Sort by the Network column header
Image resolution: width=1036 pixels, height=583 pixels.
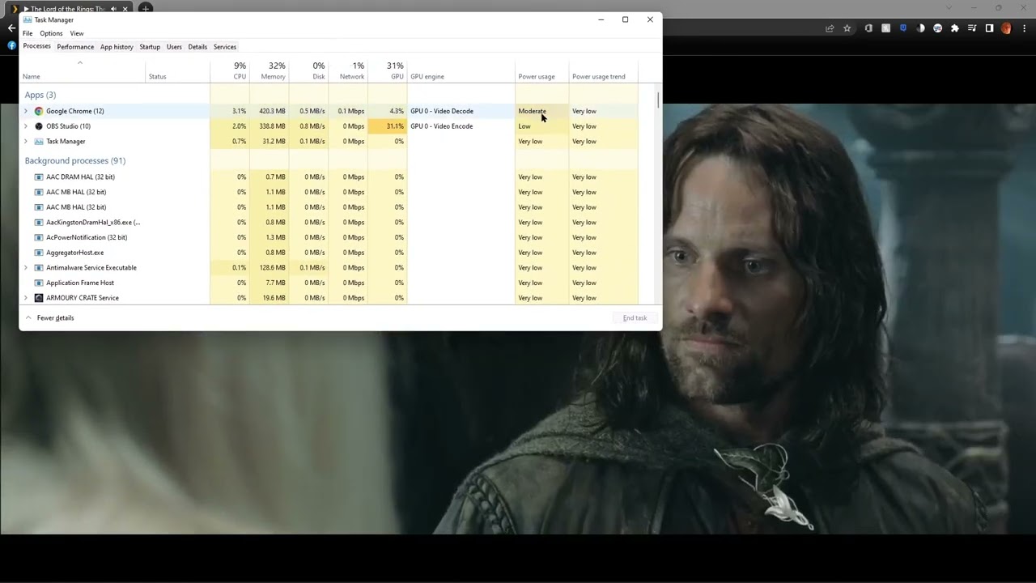(x=348, y=70)
